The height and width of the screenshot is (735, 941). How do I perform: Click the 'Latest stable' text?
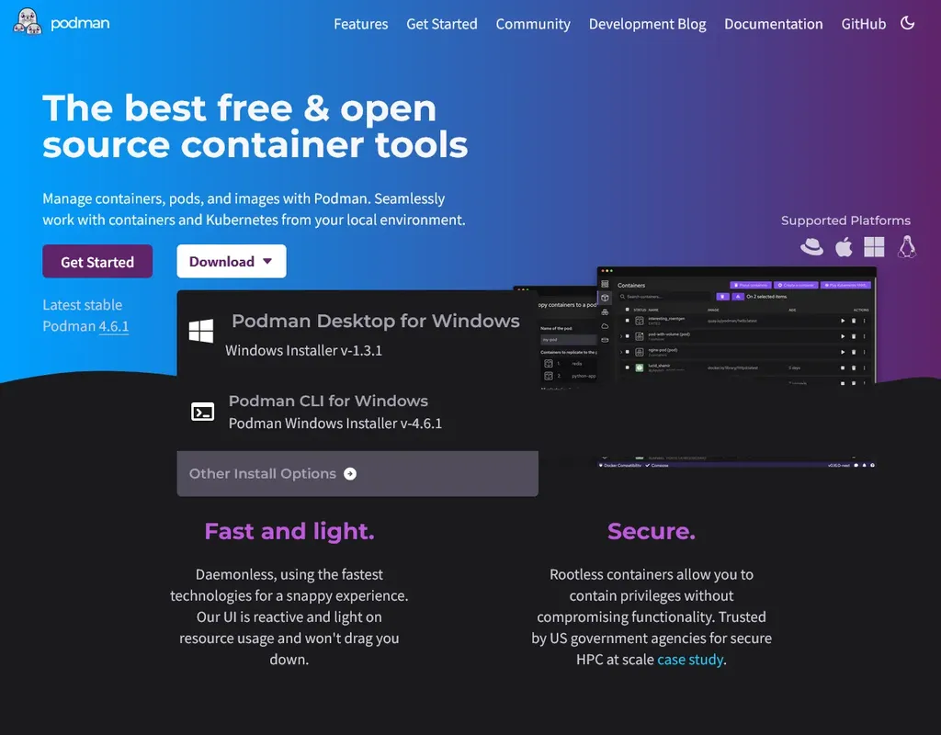[82, 305]
